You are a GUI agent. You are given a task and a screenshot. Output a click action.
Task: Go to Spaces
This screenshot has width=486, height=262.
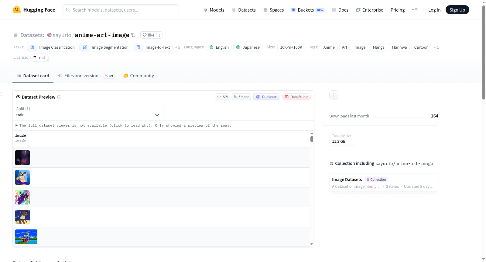(x=273, y=10)
